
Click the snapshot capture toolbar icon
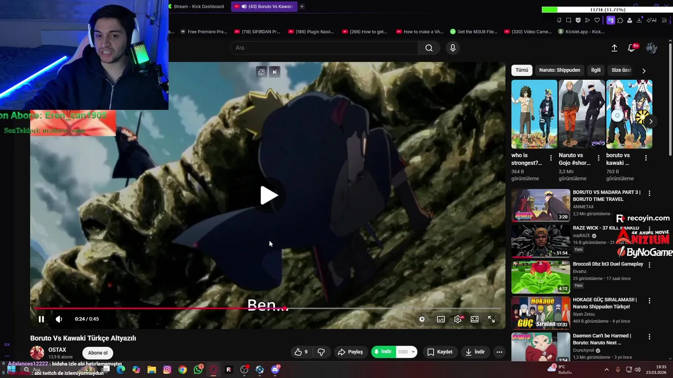click(568, 20)
